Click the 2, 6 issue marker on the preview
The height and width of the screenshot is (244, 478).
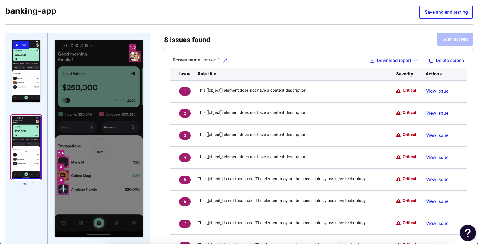point(61,153)
